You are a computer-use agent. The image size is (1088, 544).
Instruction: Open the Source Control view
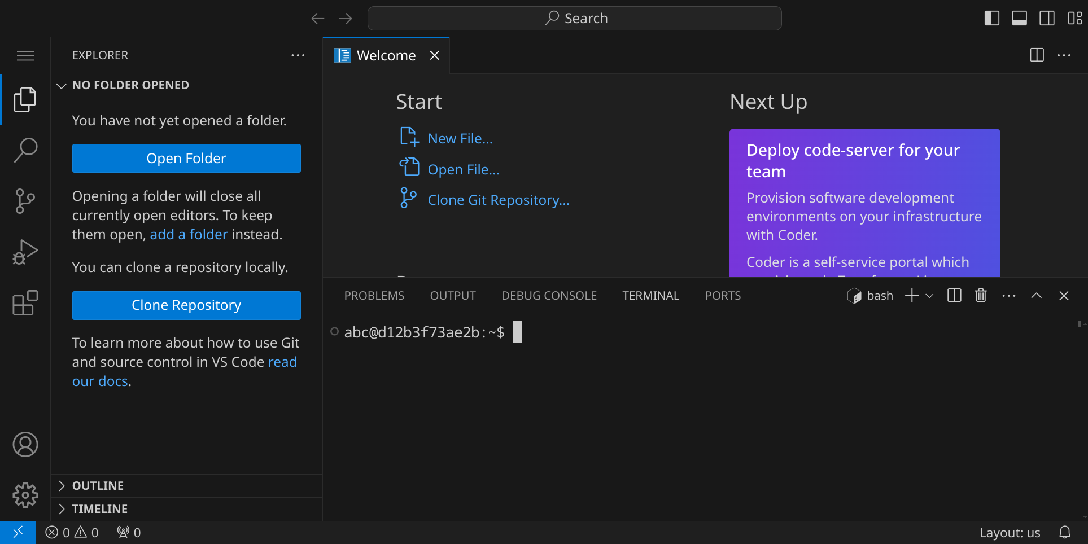(x=25, y=201)
